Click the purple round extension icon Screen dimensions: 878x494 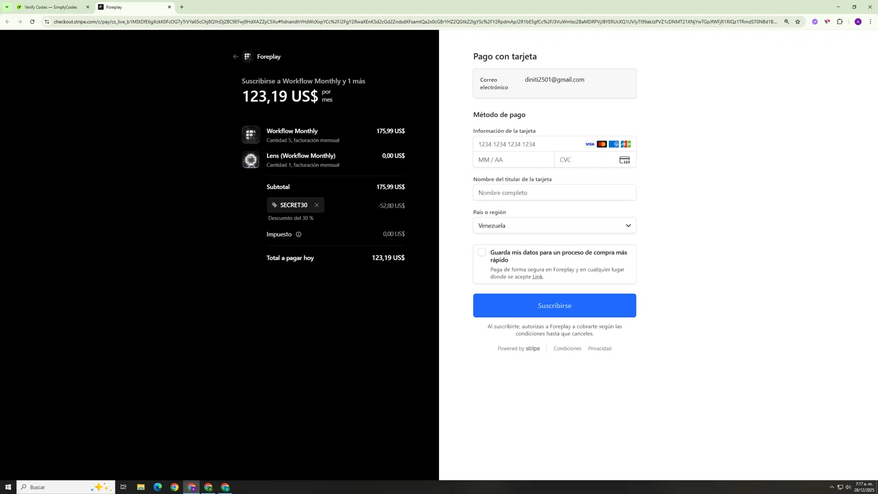(815, 22)
